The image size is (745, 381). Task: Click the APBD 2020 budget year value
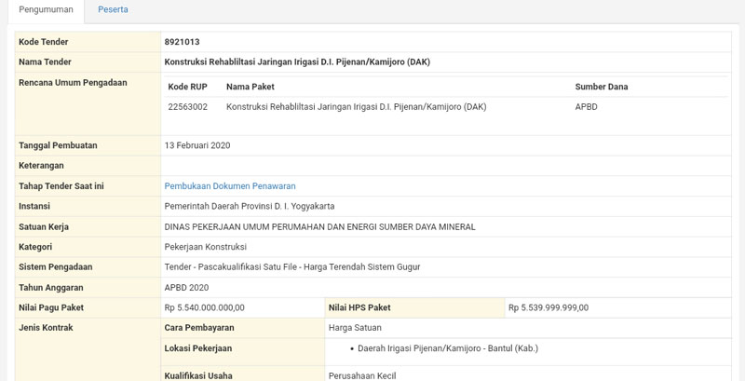coord(186,288)
